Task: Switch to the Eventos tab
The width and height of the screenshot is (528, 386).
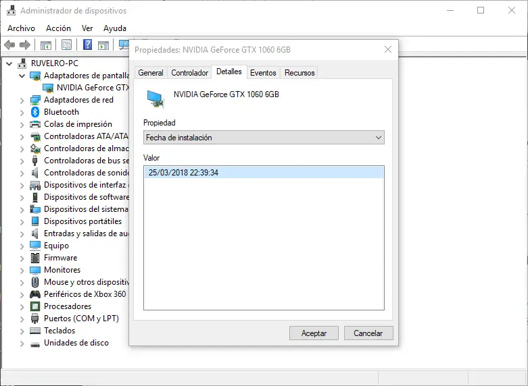Action: pos(263,73)
